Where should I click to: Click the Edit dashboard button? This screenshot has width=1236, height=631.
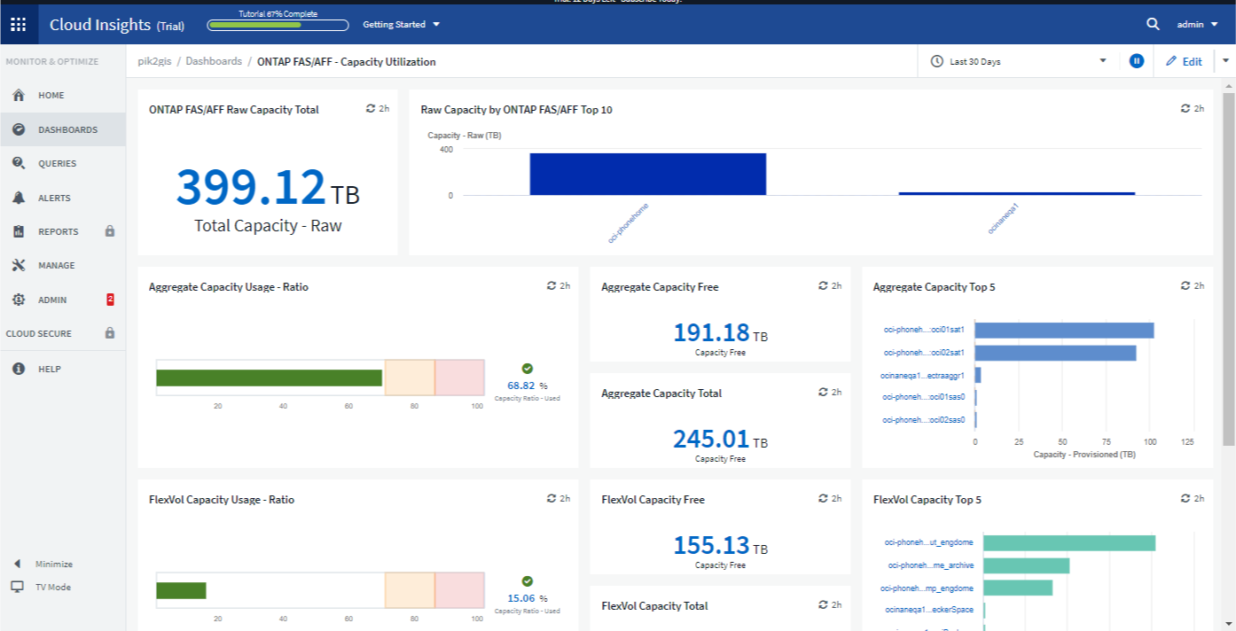tap(1184, 61)
